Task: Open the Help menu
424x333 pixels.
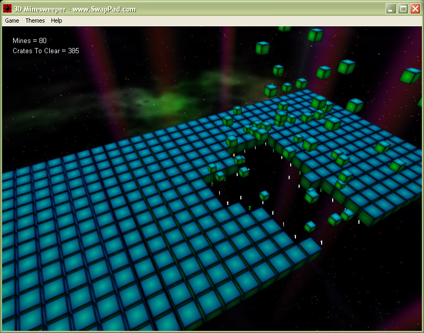Action: point(57,20)
